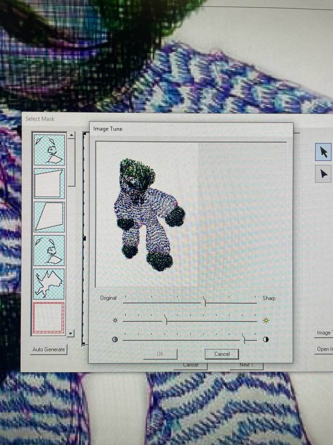Pick the third slanted quadrilateral mask

coord(49,217)
